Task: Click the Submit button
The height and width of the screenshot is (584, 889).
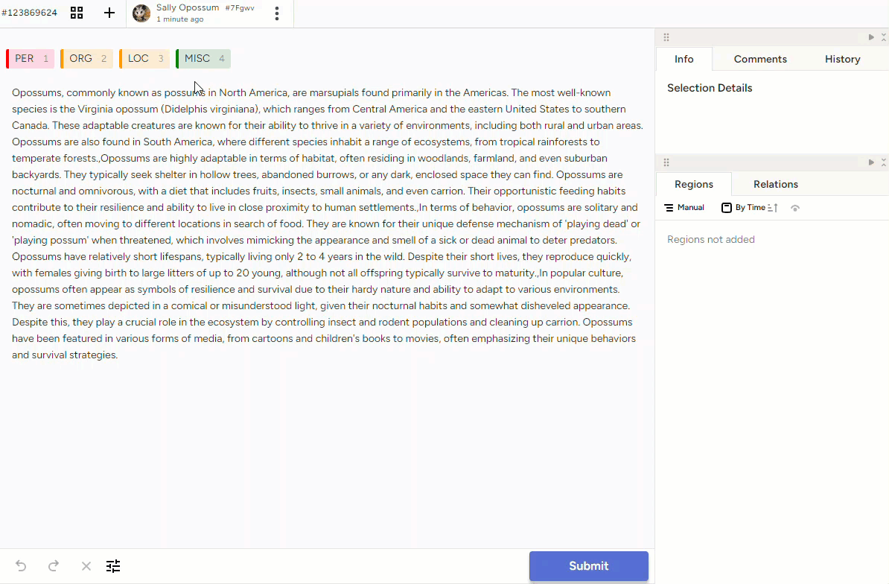Action: coord(588,566)
